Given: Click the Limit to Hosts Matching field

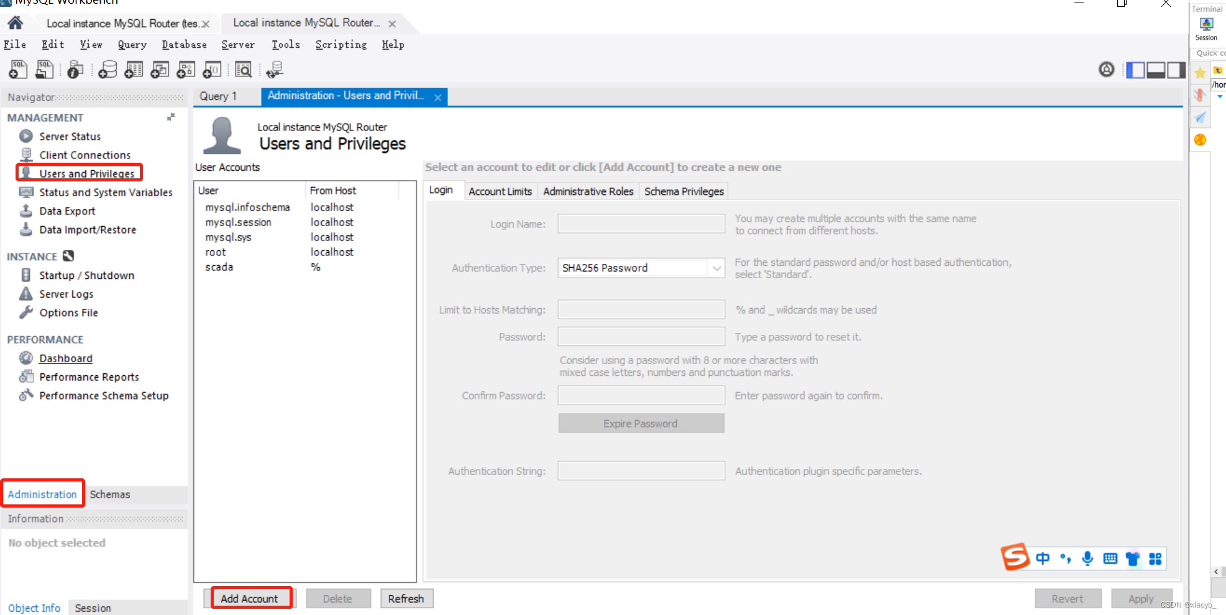Looking at the screenshot, I should (641, 309).
